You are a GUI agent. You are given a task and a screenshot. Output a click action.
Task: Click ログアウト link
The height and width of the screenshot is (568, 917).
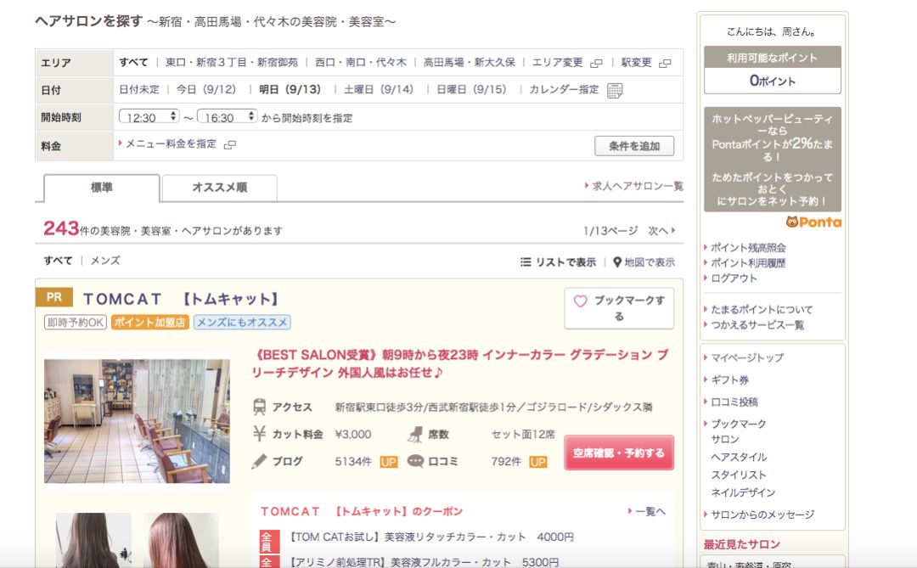coord(734,278)
